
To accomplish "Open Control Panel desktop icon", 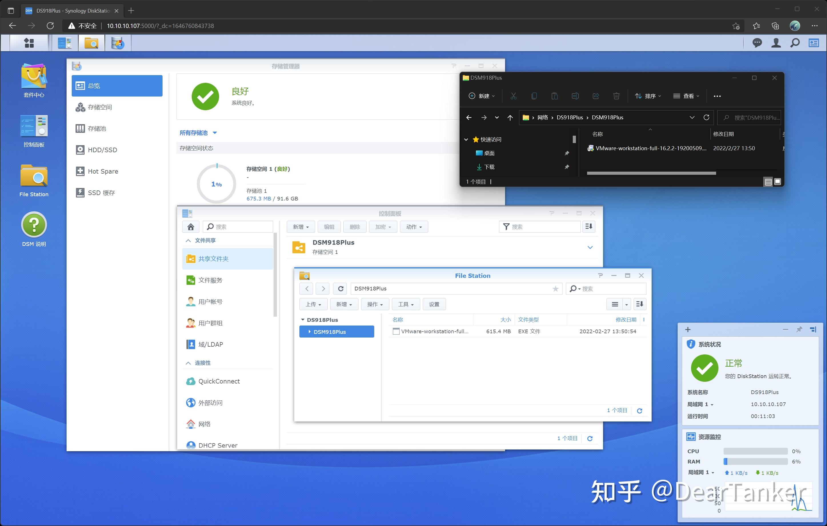I will (x=34, y=131).
